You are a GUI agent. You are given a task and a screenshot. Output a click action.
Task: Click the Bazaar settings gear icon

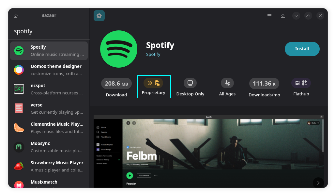tap(99, 15)
